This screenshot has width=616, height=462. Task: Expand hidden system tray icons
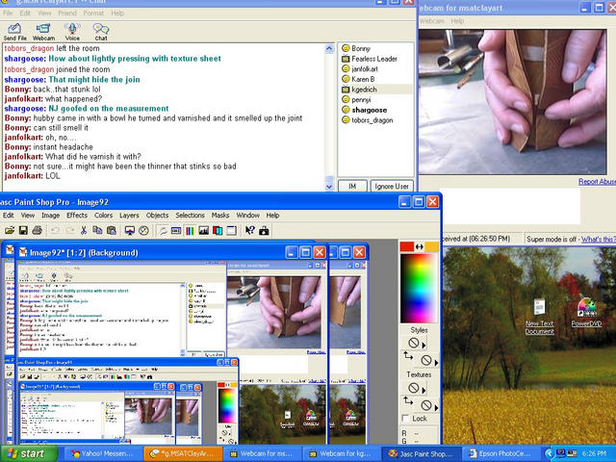tap(550, 453)
